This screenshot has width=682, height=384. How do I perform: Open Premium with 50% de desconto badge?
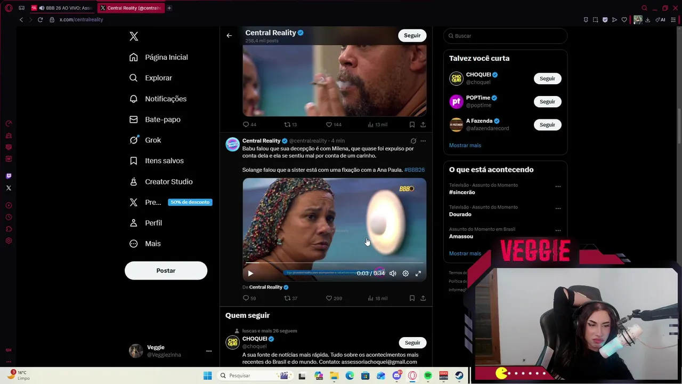[x=170, y=202]
